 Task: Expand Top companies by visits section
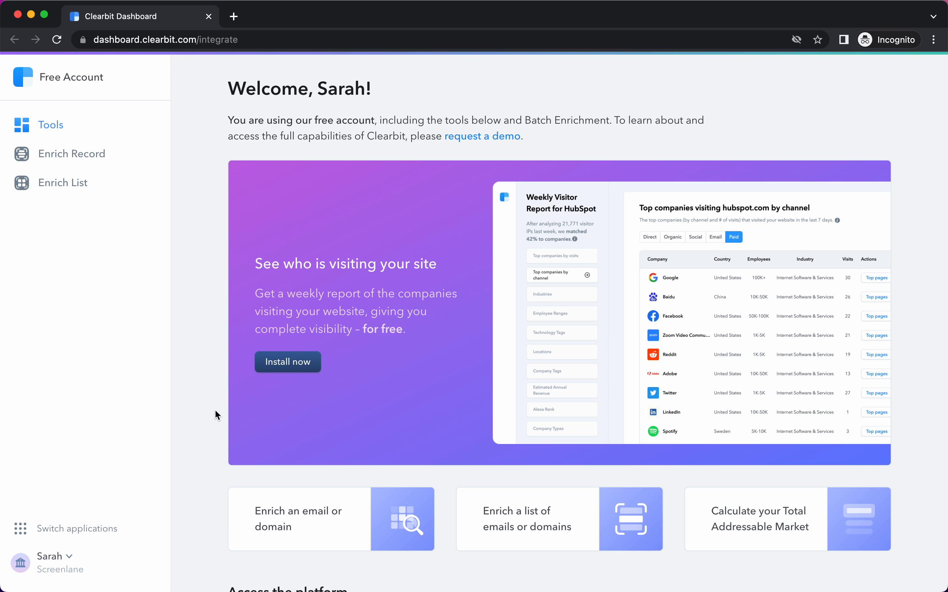click(x=561, y=255)
